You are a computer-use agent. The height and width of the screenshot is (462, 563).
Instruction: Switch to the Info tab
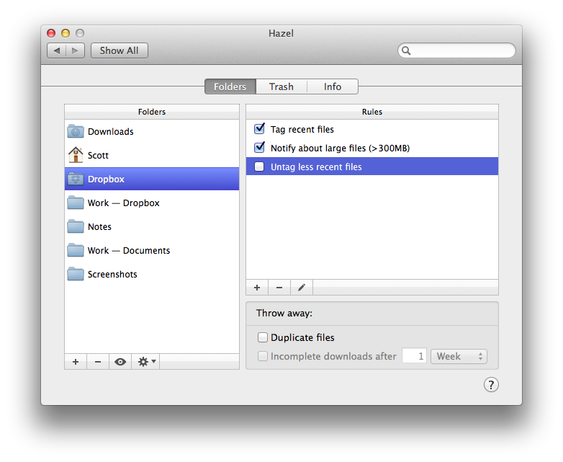(x=333, y=86)
